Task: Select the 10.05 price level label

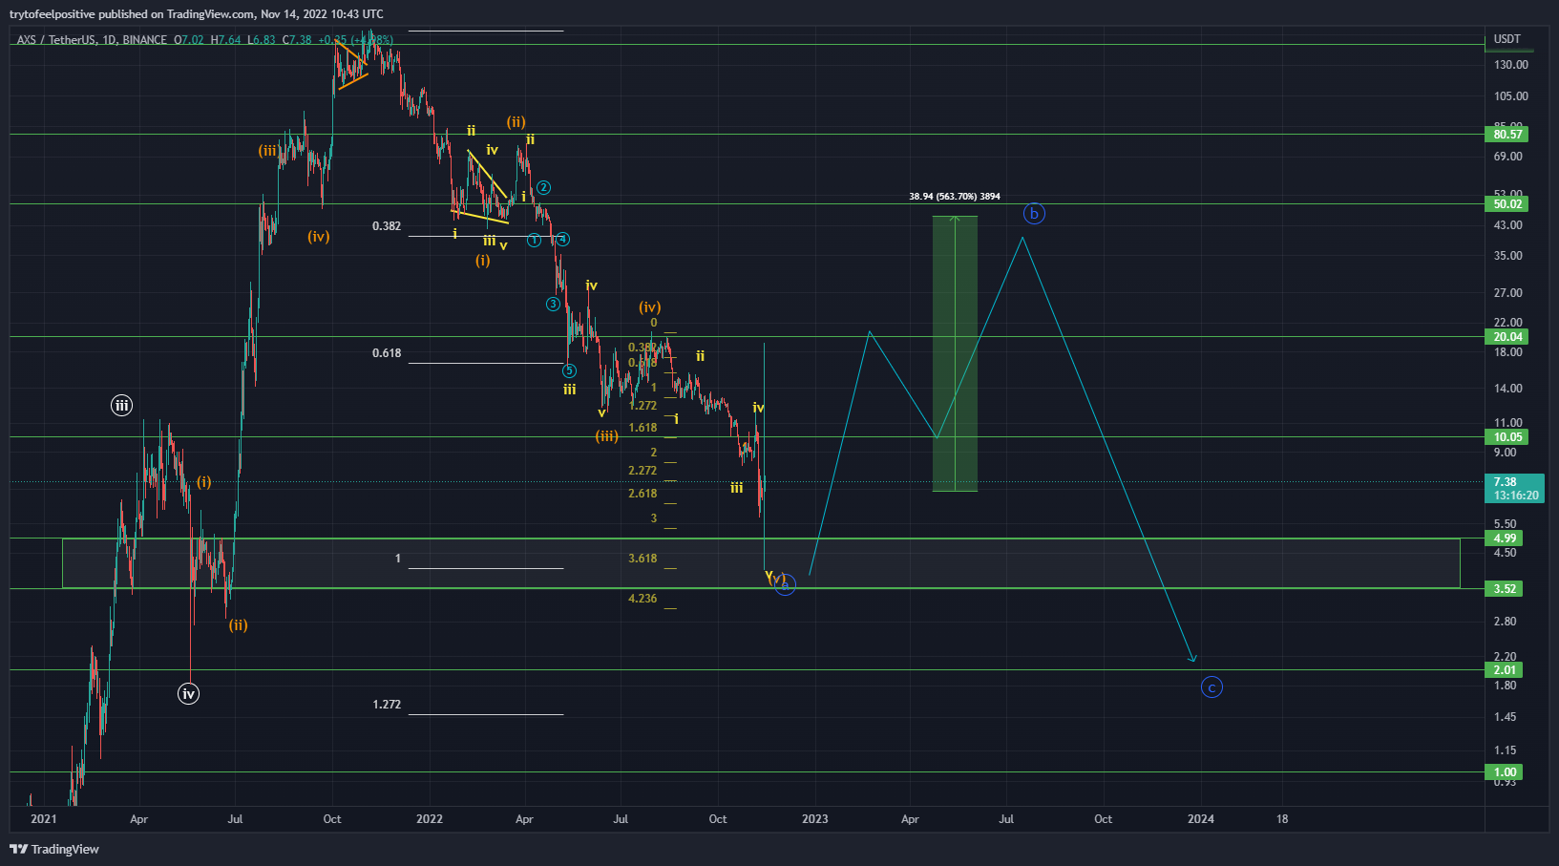Action: [1507, 437]
